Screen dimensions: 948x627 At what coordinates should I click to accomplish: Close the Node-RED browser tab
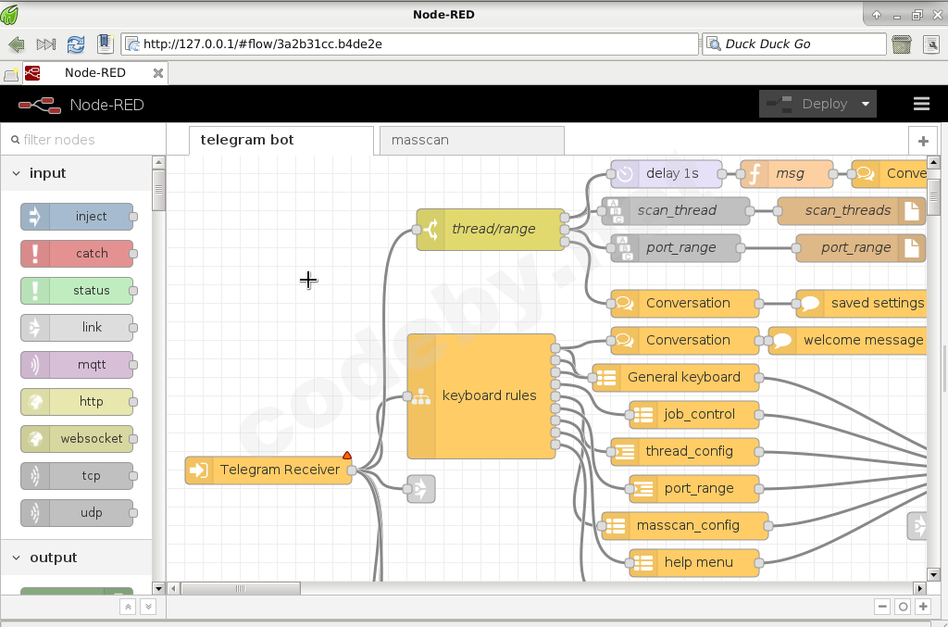pyautogui.click(x=158, y=73)
